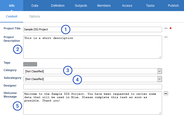Screen dimensions: 184x121
Task: Go to the Publish tab
Action: tap(173, 5)
